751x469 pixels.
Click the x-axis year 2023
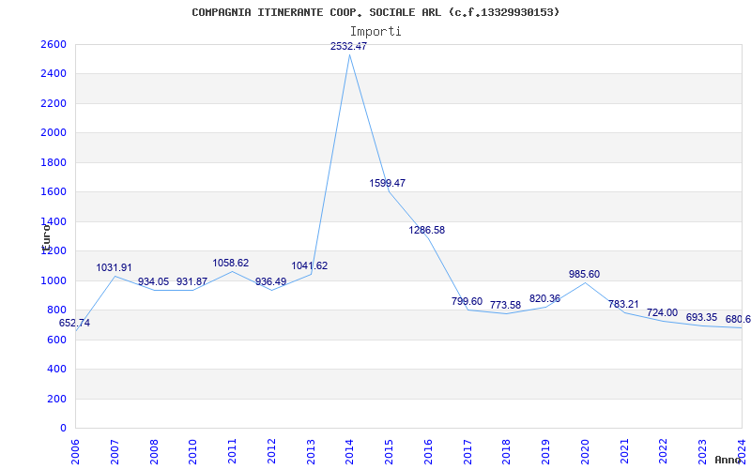(x=702, y=452)
